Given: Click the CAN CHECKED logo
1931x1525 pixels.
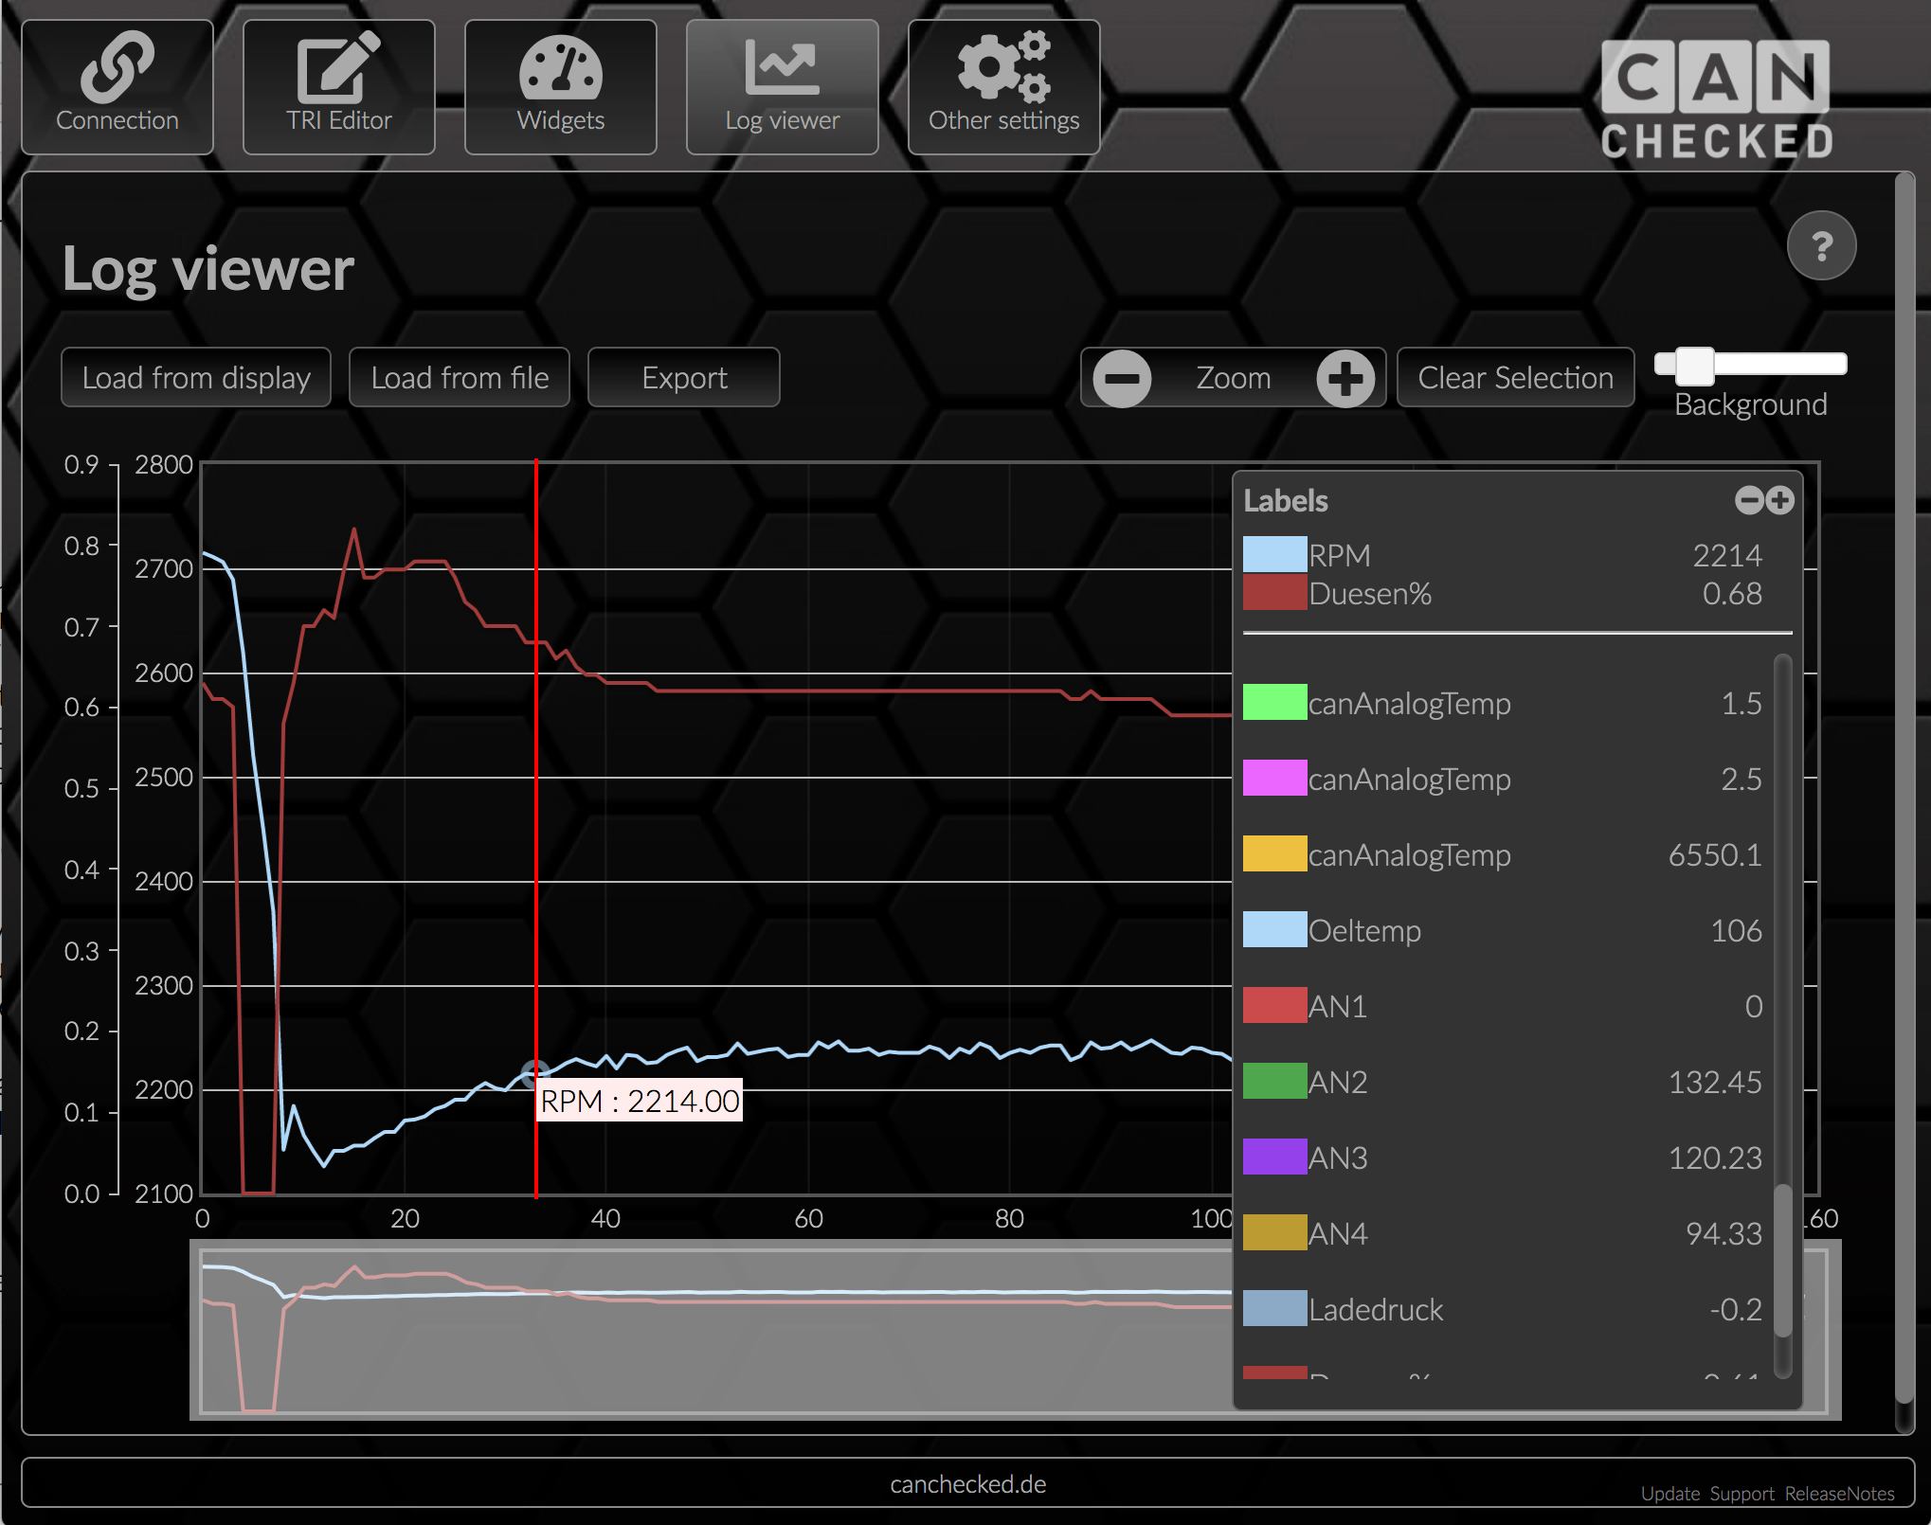Looking at the screenshot, I should (1716, 99).
